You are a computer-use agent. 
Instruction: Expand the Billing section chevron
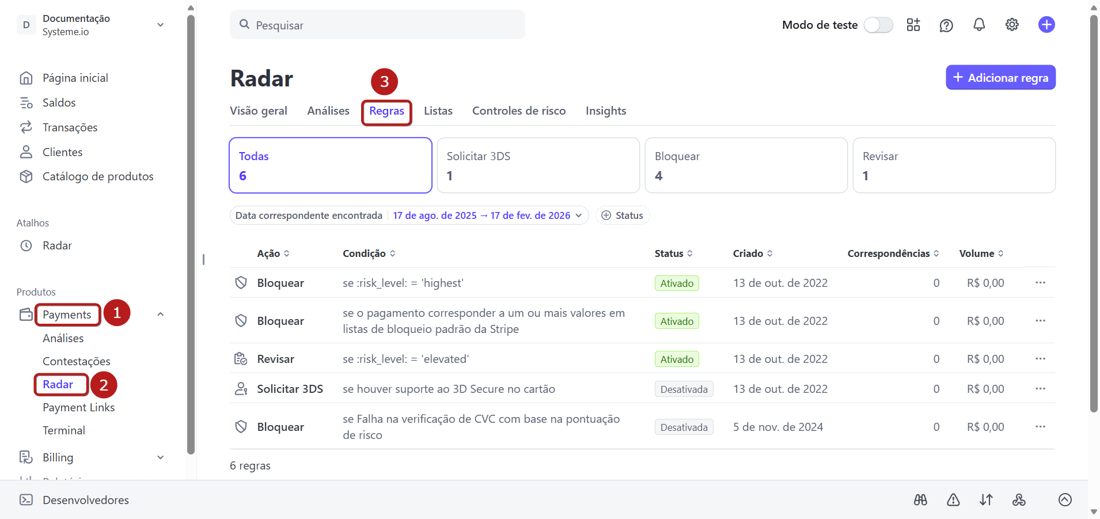click(x=161, y=457)
